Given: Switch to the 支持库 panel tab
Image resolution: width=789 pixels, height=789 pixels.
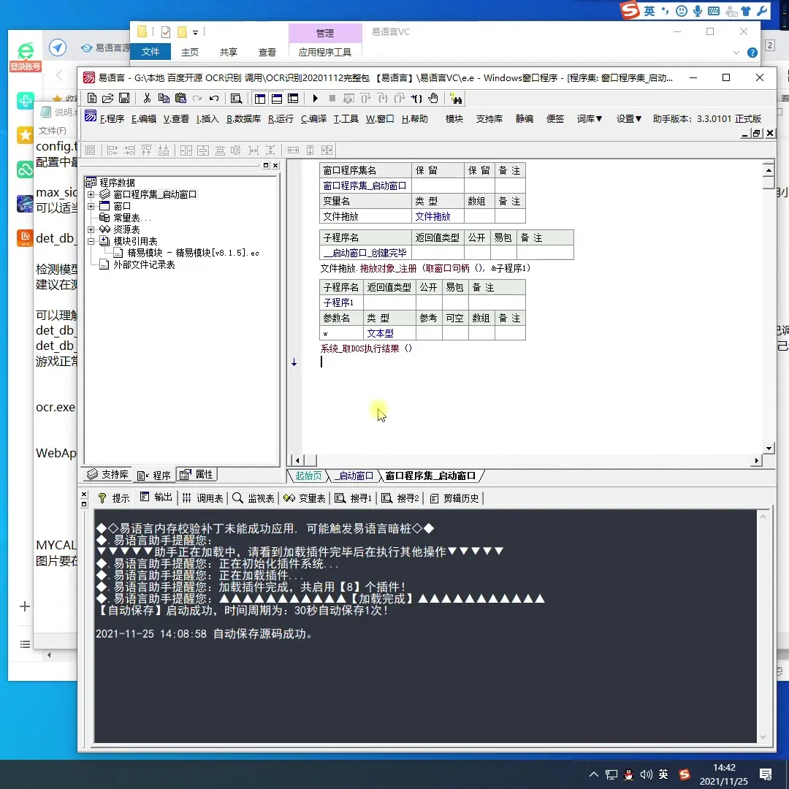Looking at the screenshot, I should pyautogui.click(x=107, y=475).
